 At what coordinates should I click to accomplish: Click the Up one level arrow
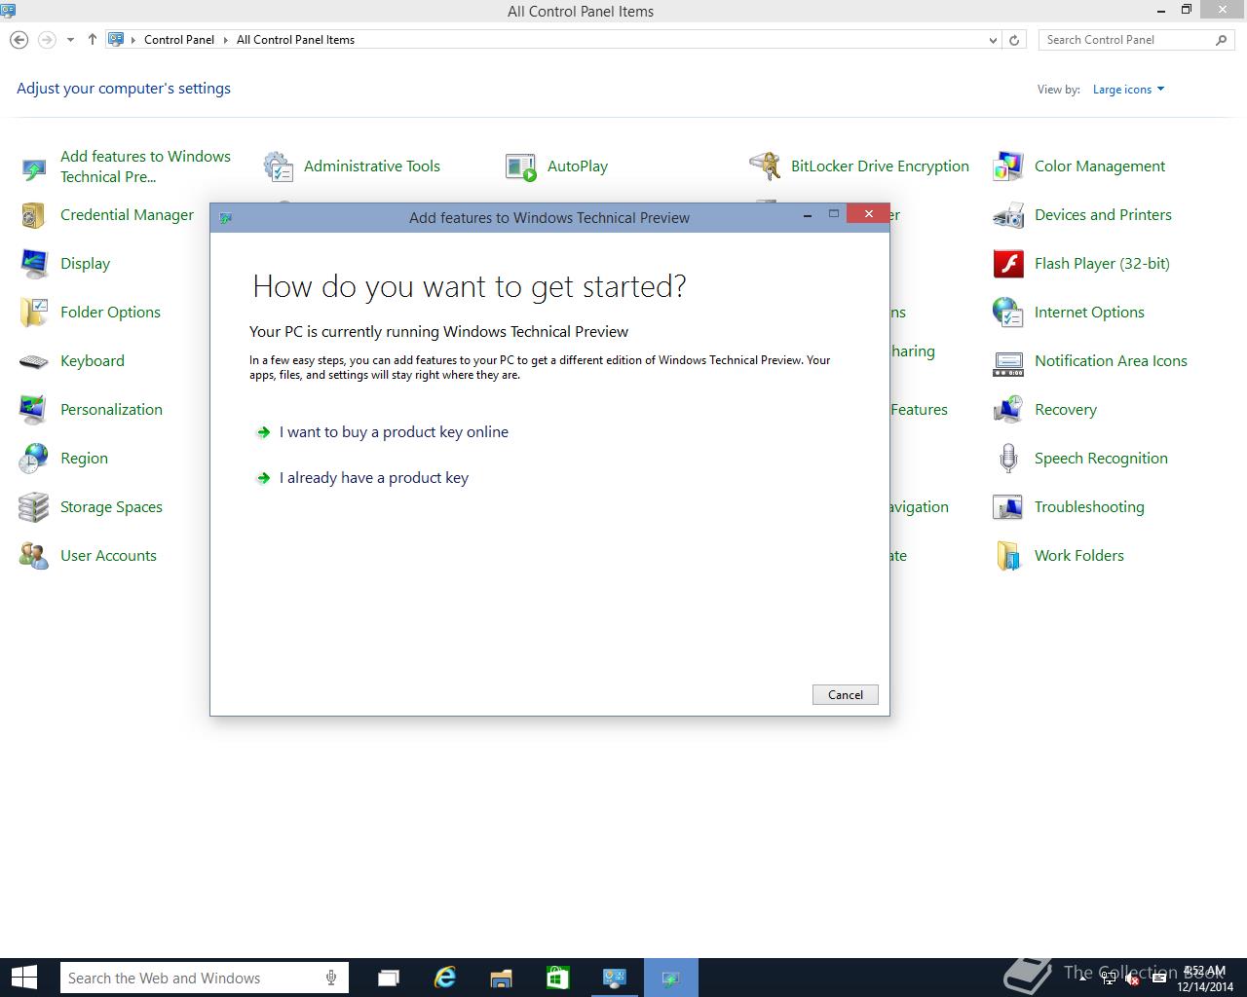click(93, 40)
